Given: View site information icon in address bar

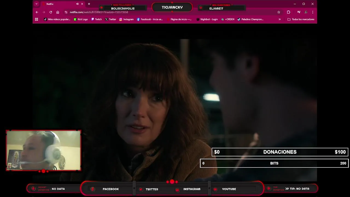Looking at the screenshot, I should coord(66,12).
